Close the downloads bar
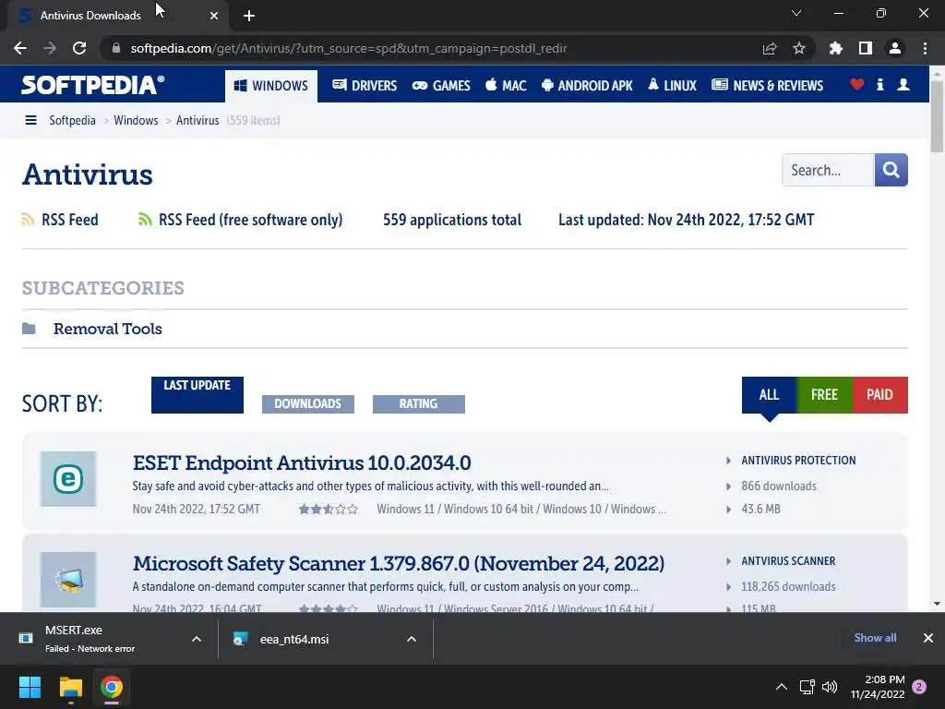The width and height of the screenshot is (945, 709). coord(928,638)
